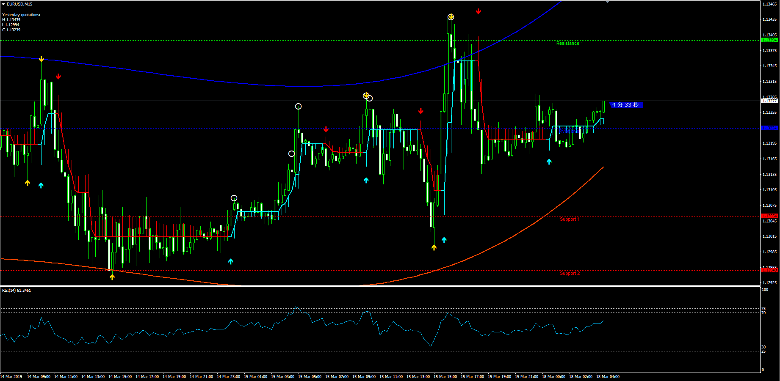
Task: Select the "RSI(14) 61.2461" indicator label
Action: (17, 291)
